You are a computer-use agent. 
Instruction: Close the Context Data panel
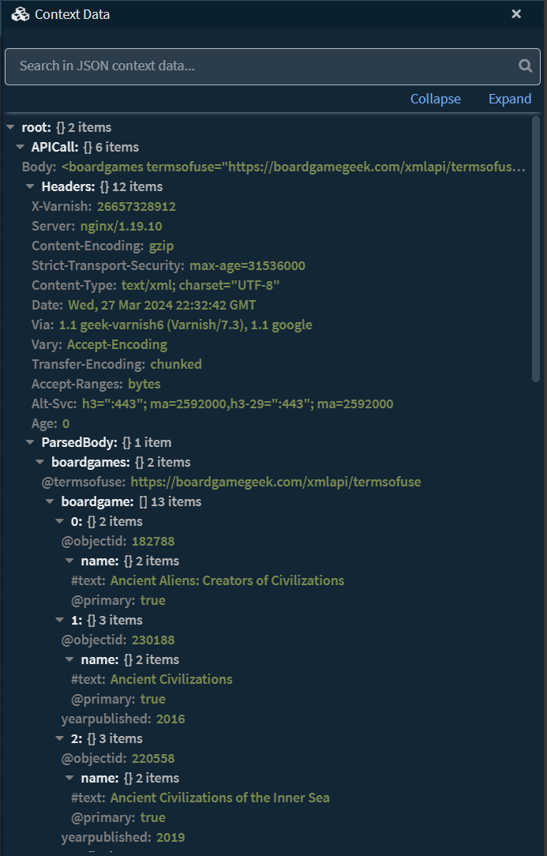[x=516, y=13]
